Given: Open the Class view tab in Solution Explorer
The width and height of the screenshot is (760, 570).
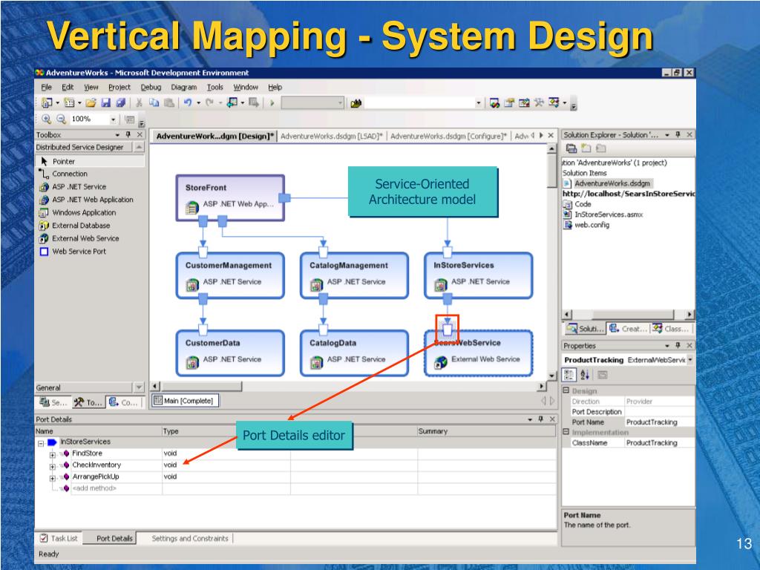Looking at the screenshot, I should (x=671, y=329).
